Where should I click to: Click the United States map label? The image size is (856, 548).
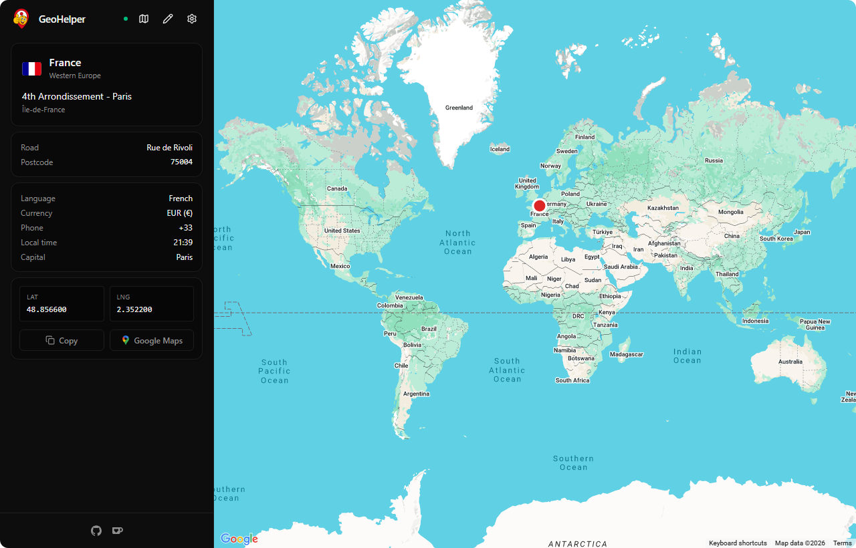point(342,231)
